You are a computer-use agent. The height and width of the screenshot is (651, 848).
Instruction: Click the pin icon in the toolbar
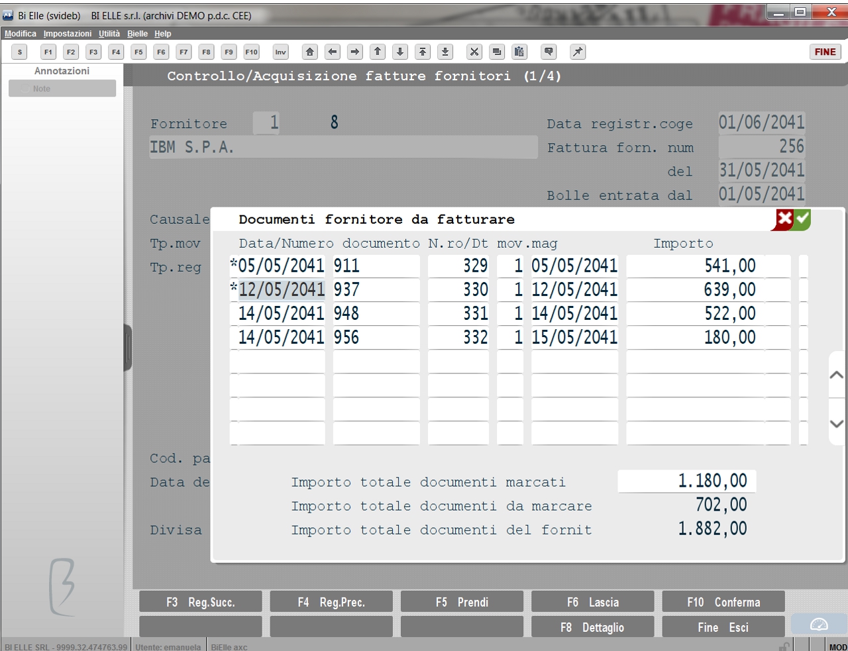pyautogui.click(x=578, y=52)
